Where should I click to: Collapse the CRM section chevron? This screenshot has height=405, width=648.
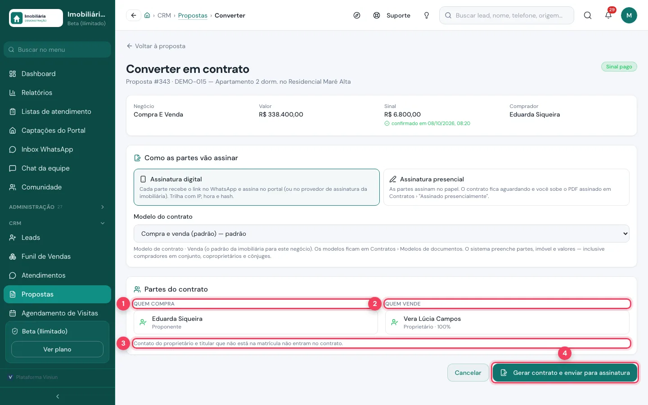(x=103, y=223)
